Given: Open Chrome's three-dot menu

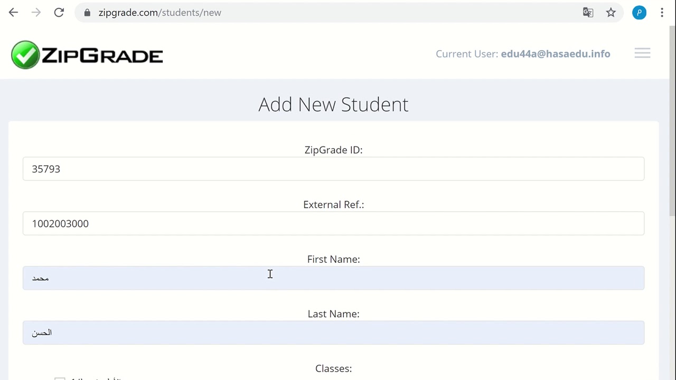Looking at the screenshot, I should (x=662, y=13).
